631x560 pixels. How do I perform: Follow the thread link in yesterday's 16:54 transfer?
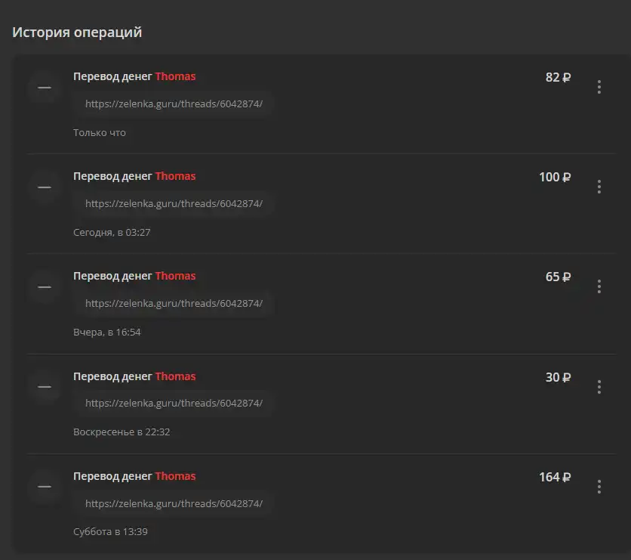pyautogui.click(x=174, y=303)
